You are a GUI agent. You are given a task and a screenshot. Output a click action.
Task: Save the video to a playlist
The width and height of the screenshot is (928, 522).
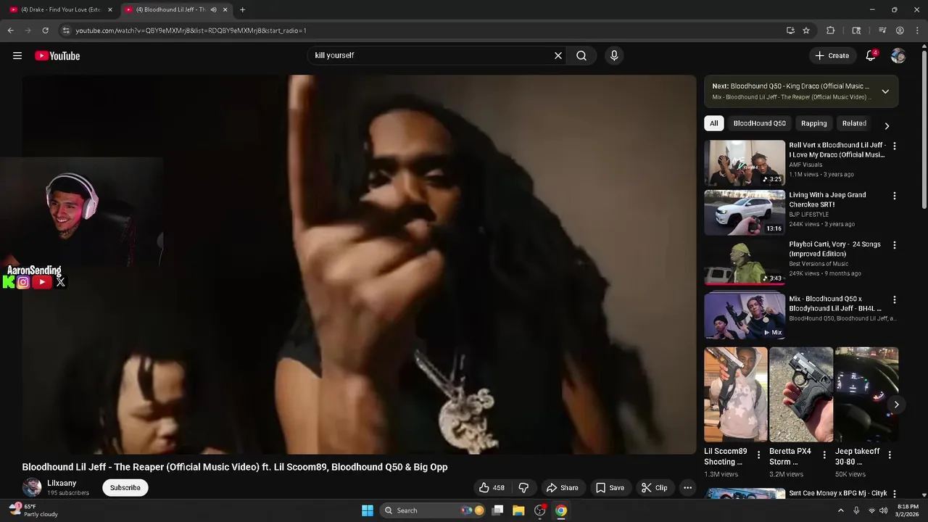pyautogui.click(x=610, y=488)
